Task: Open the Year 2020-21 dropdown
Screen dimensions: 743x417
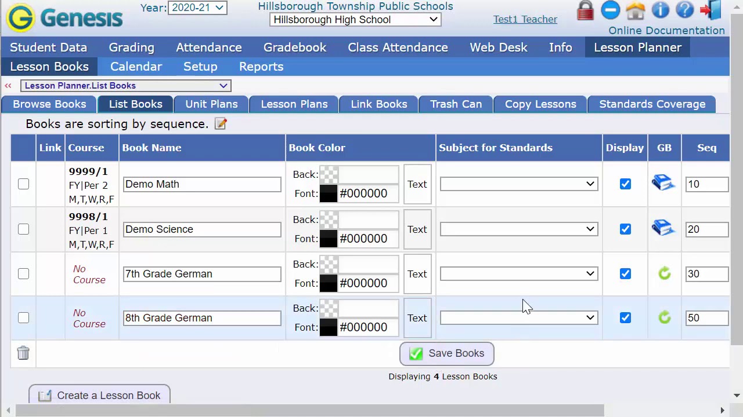Action: click(x=197, y=8)
